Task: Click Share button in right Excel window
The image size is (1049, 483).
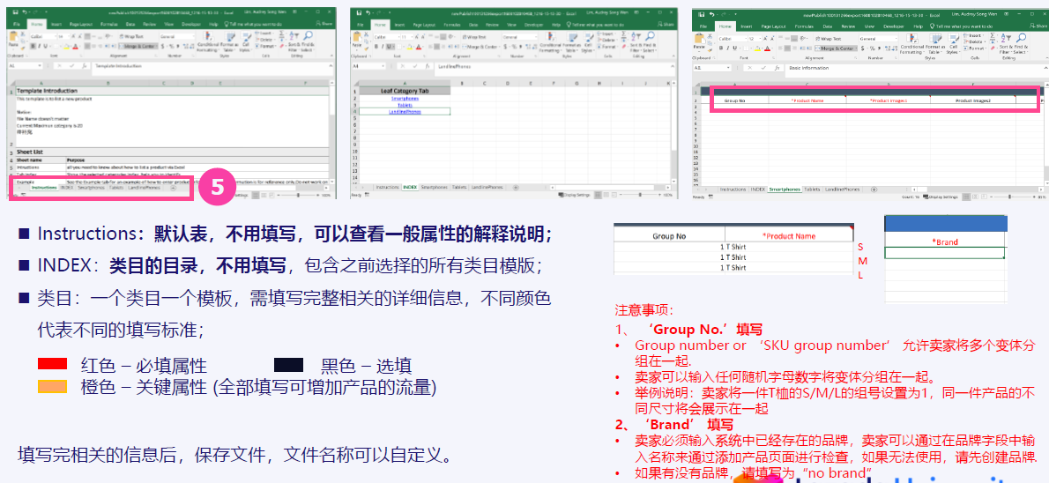Action: [1038, 26]
